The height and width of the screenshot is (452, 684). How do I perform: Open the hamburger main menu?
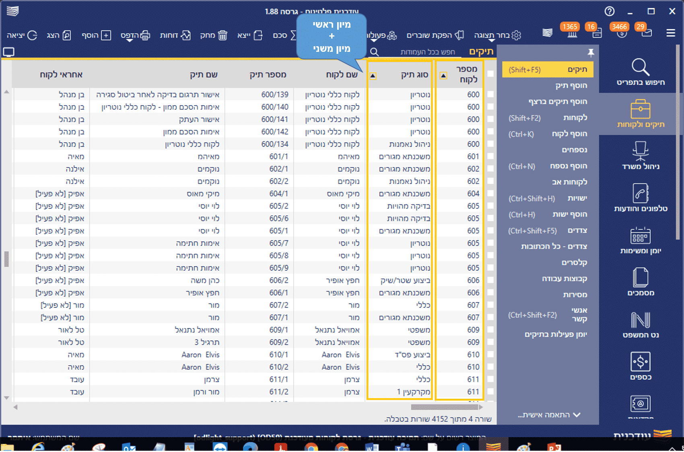click(671, 33)
